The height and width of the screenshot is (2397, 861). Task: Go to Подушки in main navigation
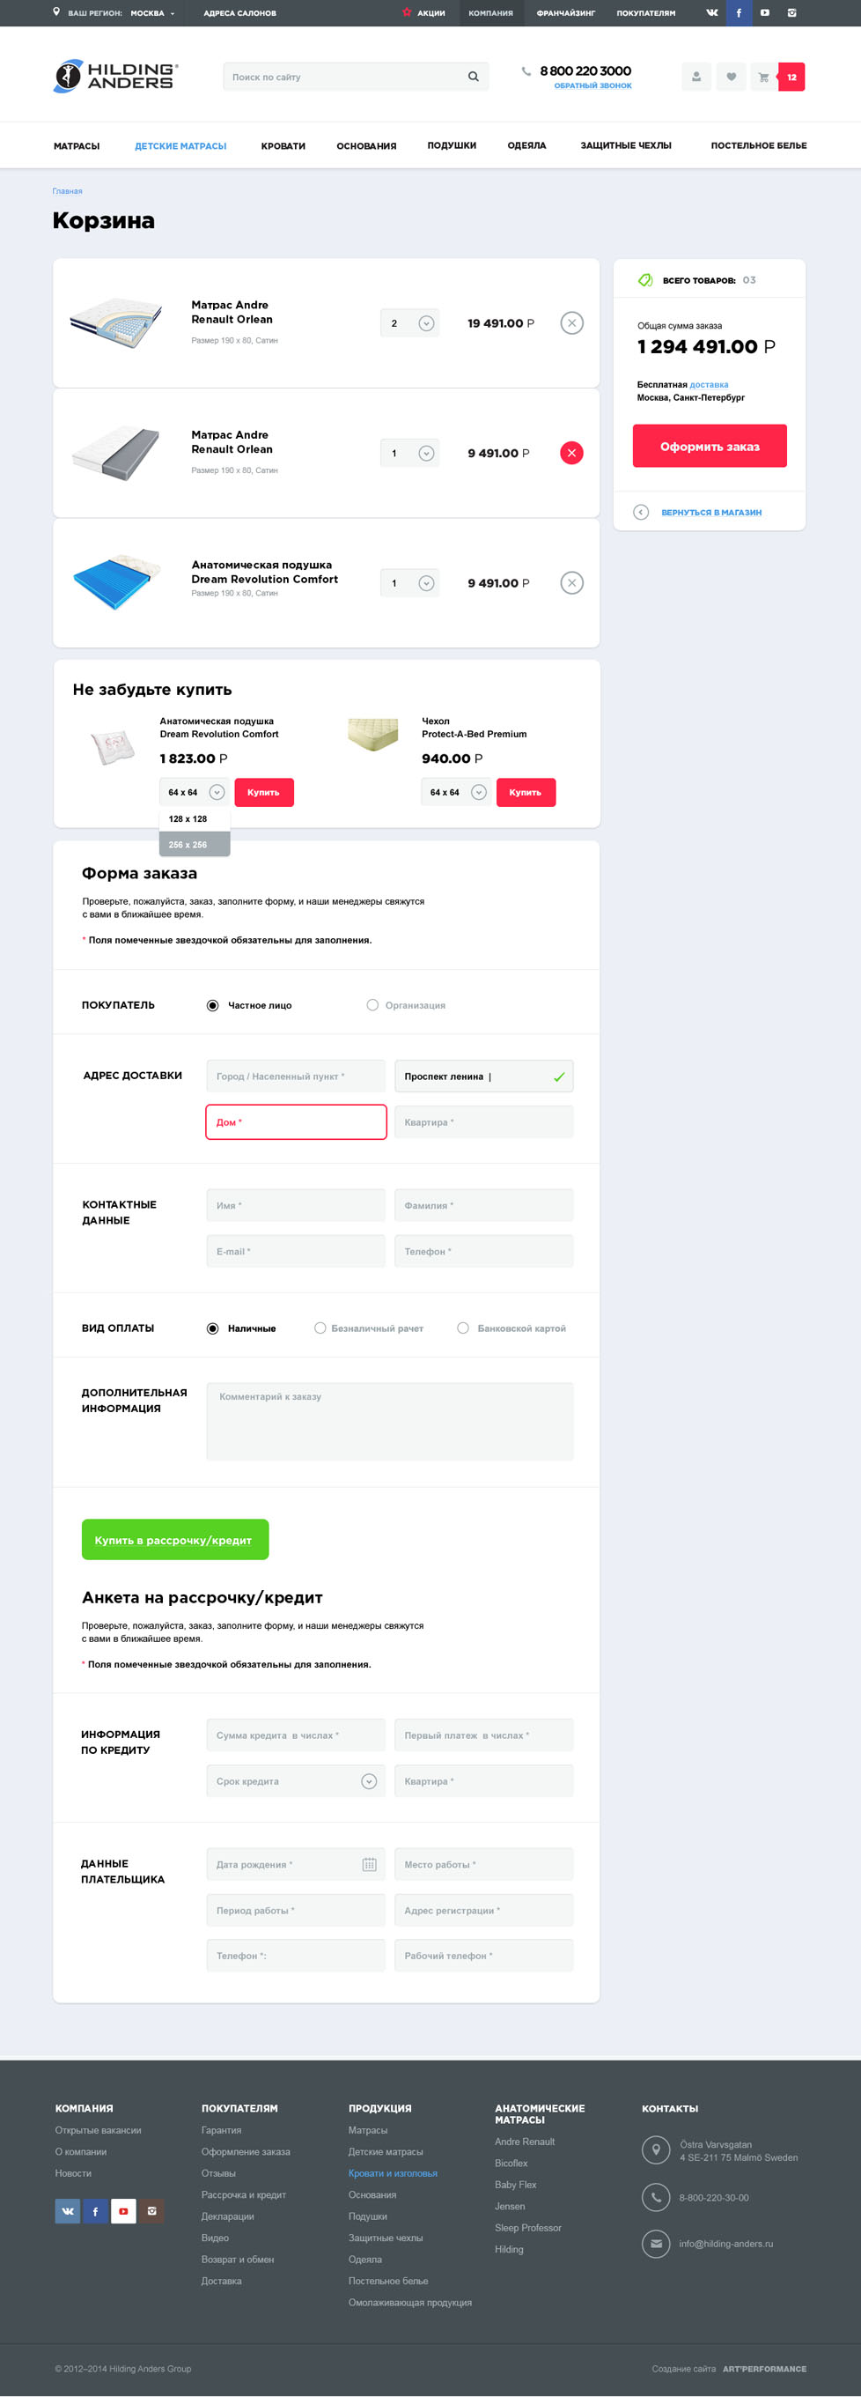click(452, 146)
